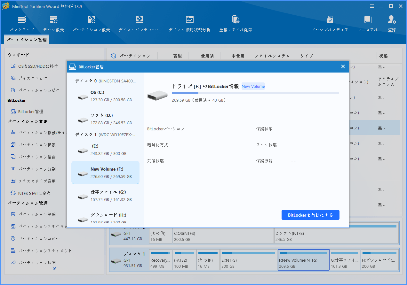Close the BitLocker管理 dialog
The image size is (407, 285).
click(343, 66)
